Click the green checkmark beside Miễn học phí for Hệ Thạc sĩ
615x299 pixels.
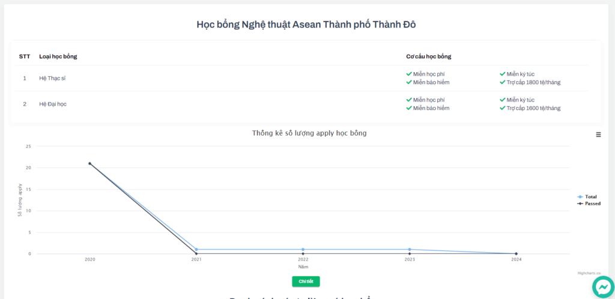pos(409,74)
